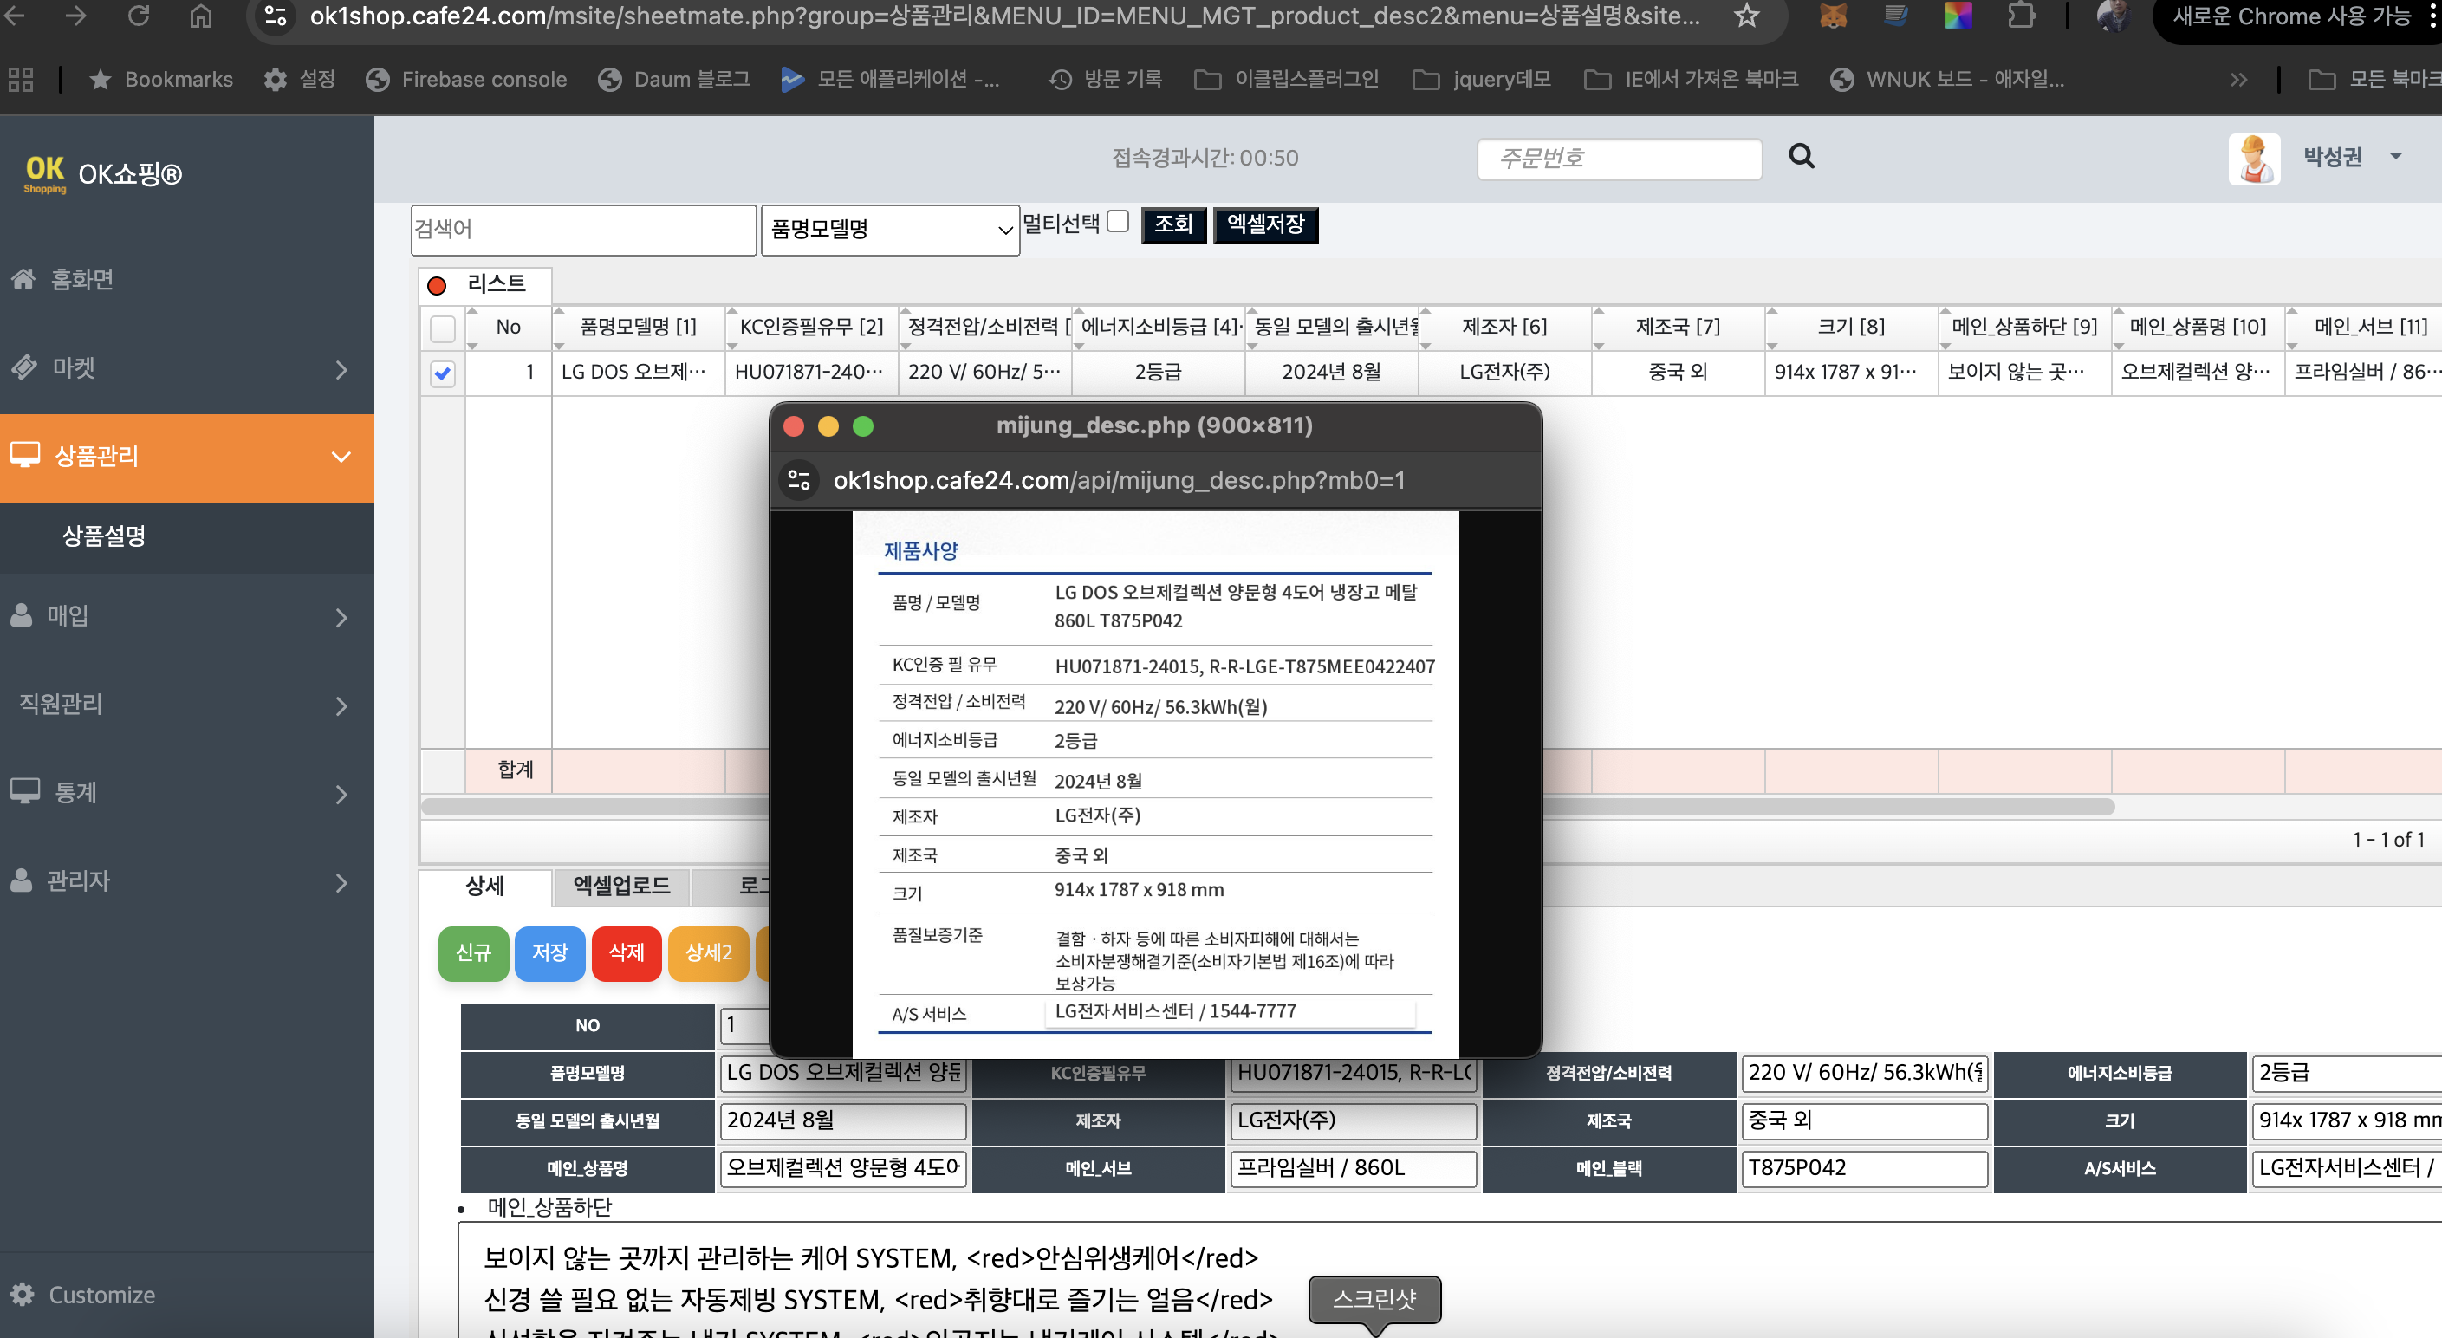Toggle the select-all checkbox in table header

point(443,328)
